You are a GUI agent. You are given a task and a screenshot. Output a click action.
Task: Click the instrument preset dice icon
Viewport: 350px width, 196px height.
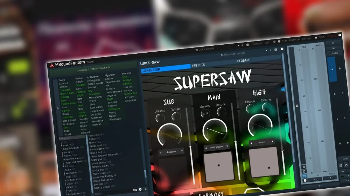point(276,50)
